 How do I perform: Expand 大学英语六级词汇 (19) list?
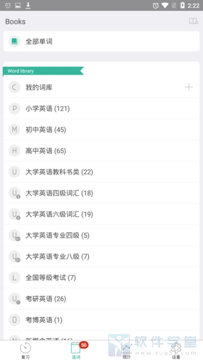click(101, 214)
